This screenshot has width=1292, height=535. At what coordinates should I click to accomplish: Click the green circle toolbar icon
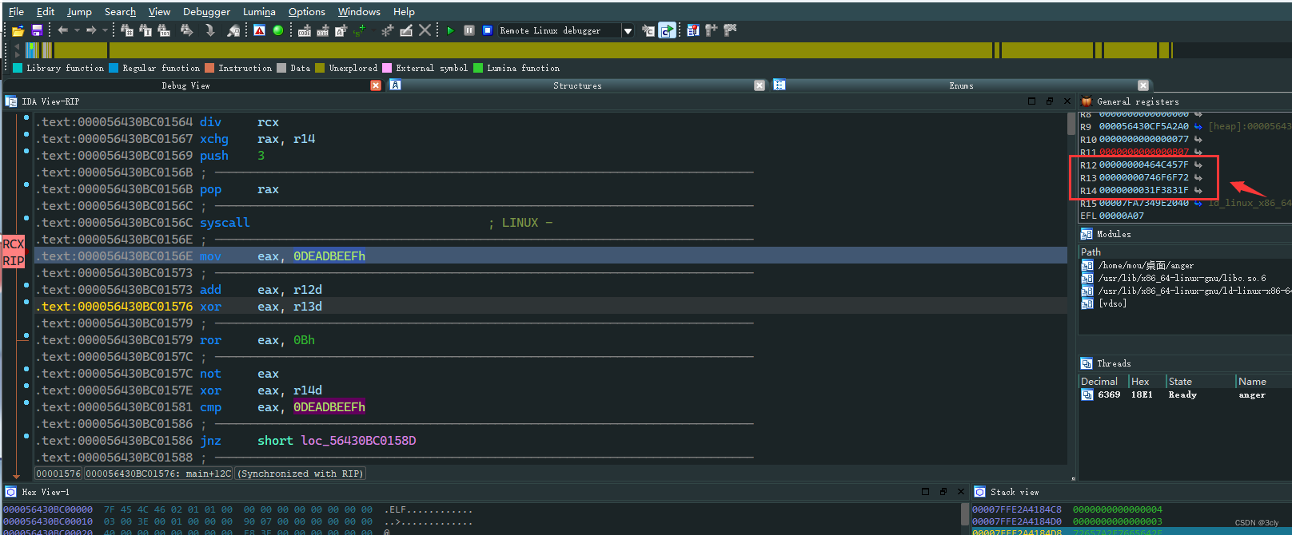pyautogui.click(x=277, y=30)
